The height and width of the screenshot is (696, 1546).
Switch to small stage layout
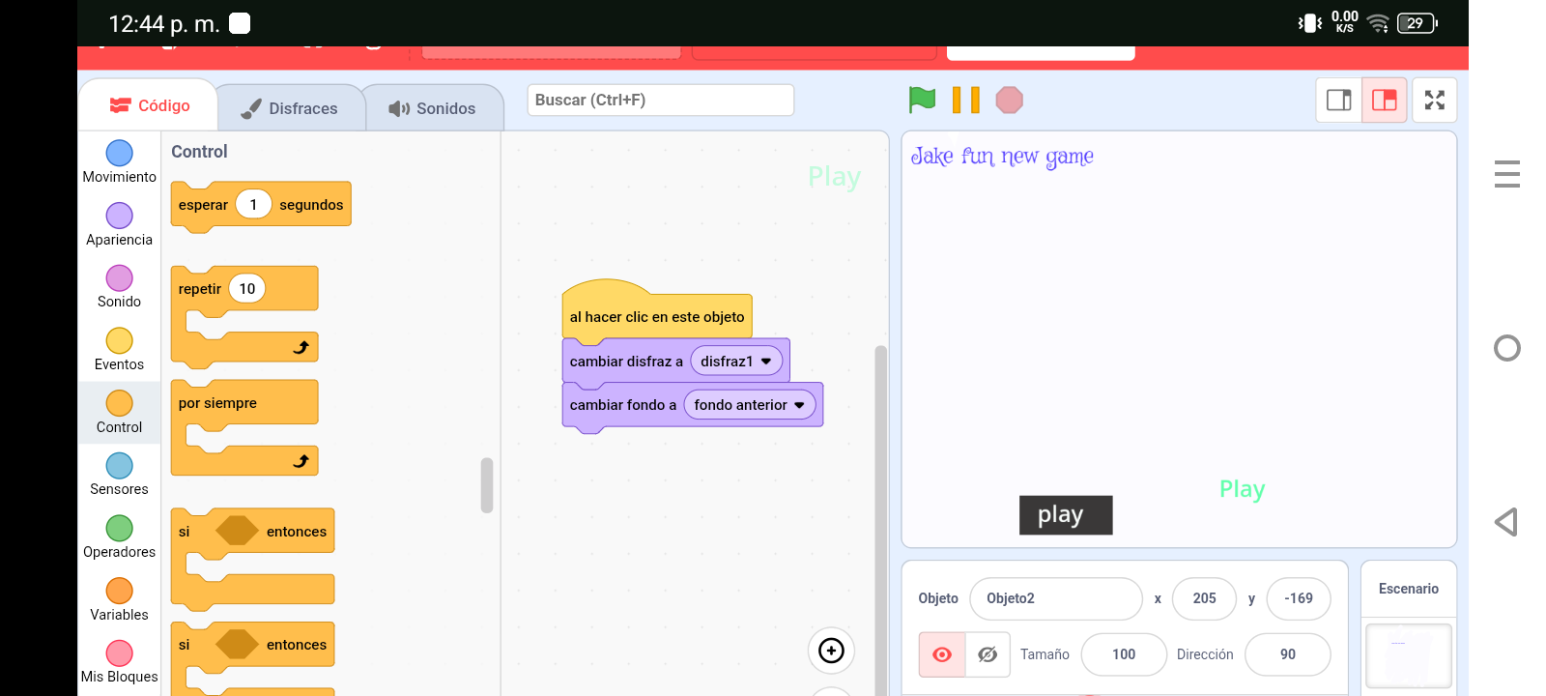point(1338,100)
